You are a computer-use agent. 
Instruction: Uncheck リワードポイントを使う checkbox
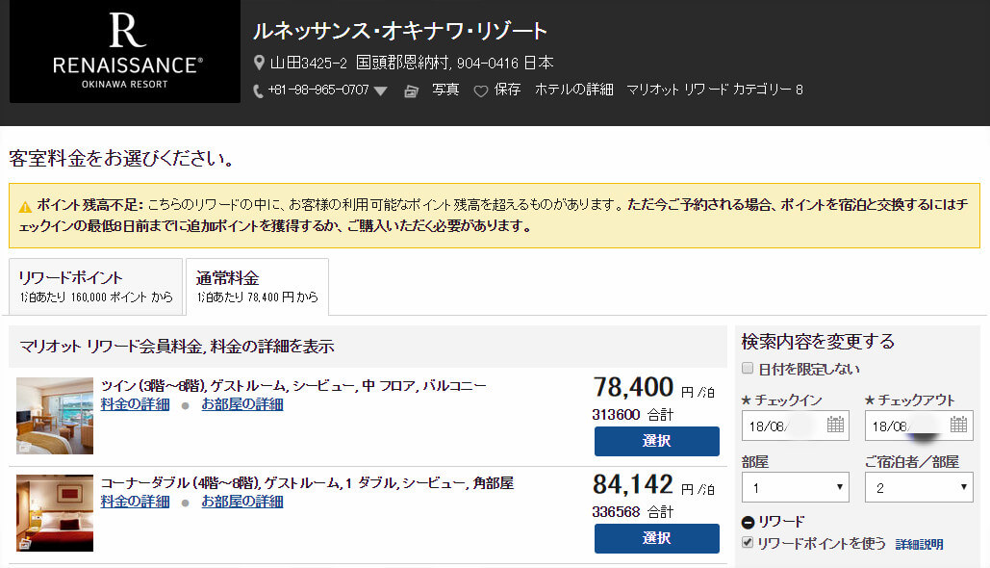(749, 544)
